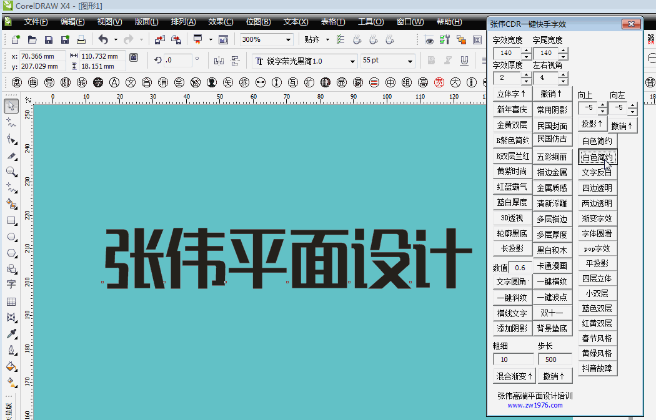The width and height of the screenshot is (656, 420).
Task: Click the 数值 0.6 input field
Action: click(x=520, y=268)
